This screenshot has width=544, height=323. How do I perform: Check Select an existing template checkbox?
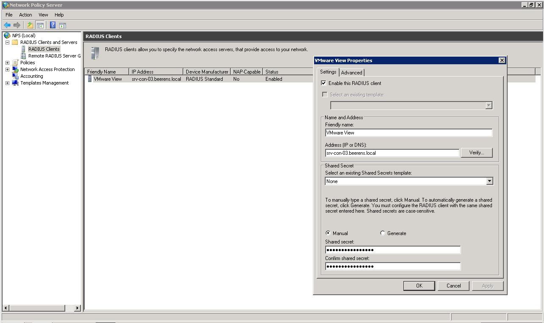pos(325,95)
